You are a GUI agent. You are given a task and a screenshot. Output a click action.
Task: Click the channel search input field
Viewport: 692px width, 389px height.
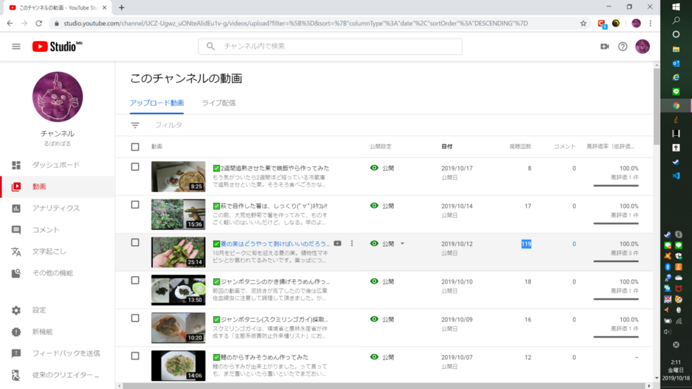coord(341,46)
